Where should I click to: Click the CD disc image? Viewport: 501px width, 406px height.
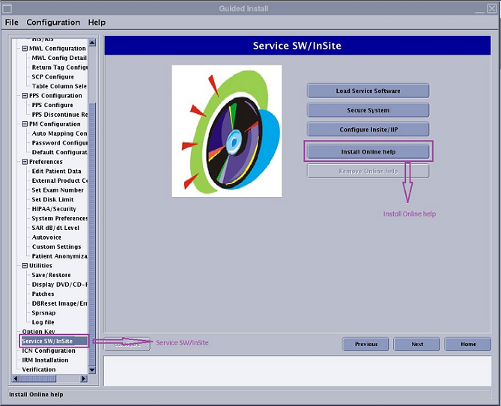coord(227,131)
